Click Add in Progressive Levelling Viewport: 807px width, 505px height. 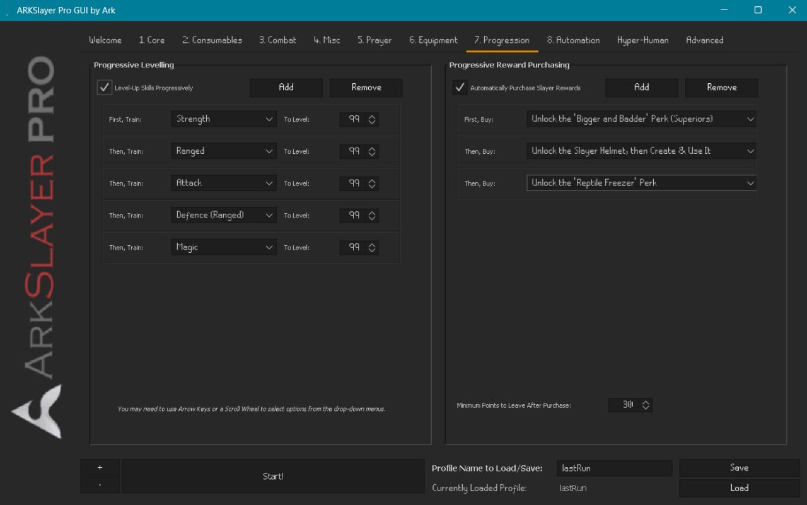286,88
